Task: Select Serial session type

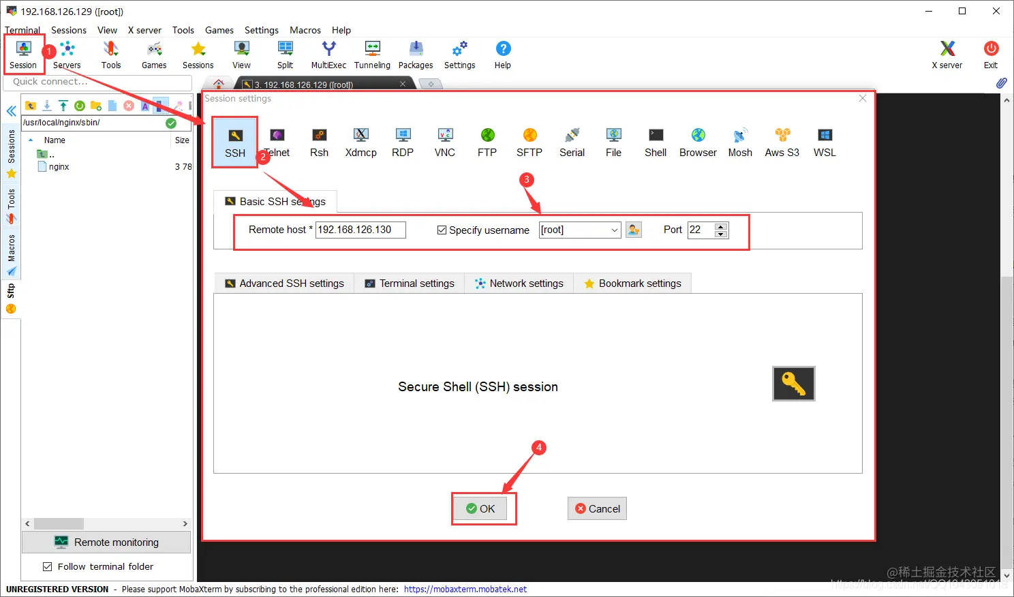Action: (572, 142)
